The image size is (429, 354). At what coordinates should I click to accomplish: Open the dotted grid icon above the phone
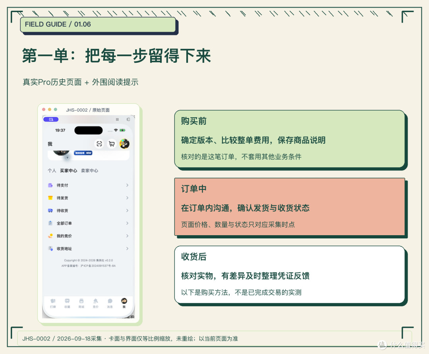[117, 119]
